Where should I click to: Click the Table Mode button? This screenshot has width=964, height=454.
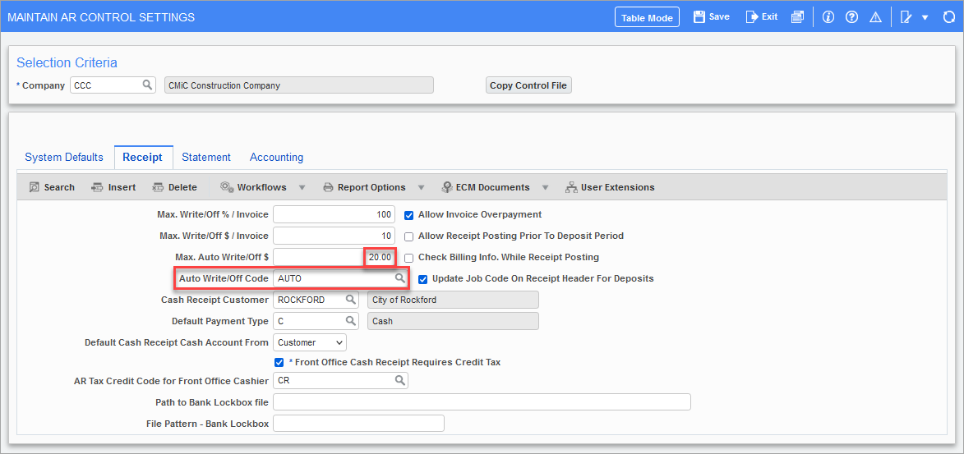point(647,17)
